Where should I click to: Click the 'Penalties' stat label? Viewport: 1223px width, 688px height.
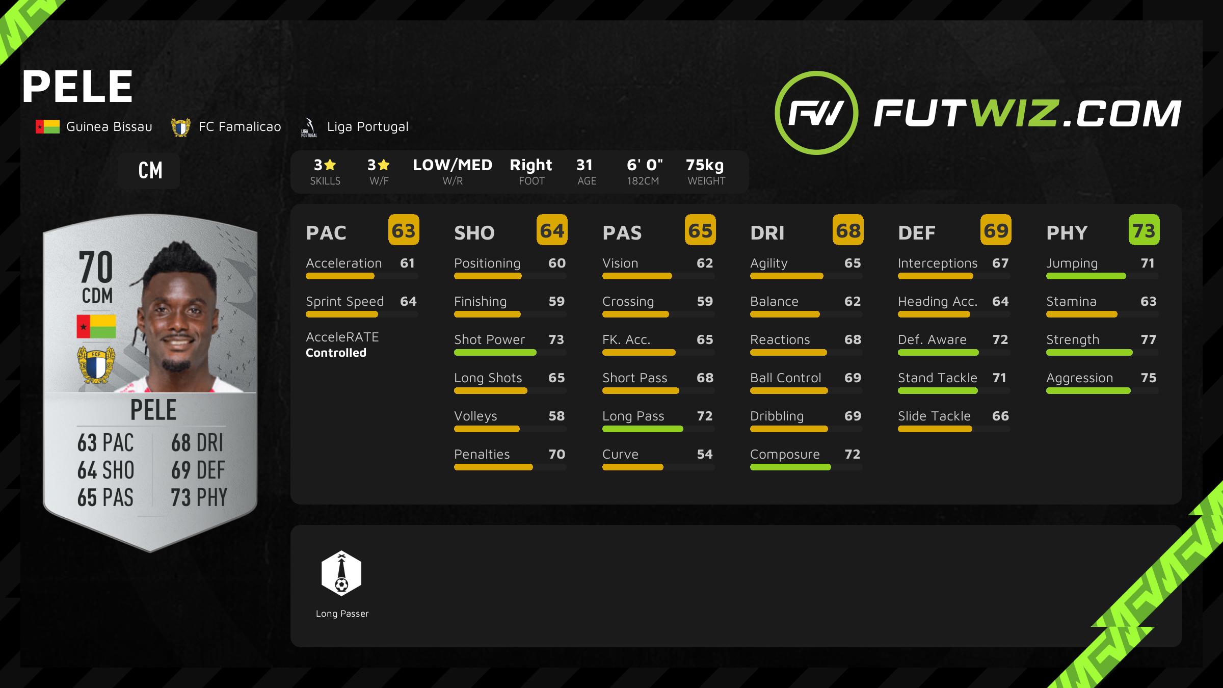tap(482, 455)
